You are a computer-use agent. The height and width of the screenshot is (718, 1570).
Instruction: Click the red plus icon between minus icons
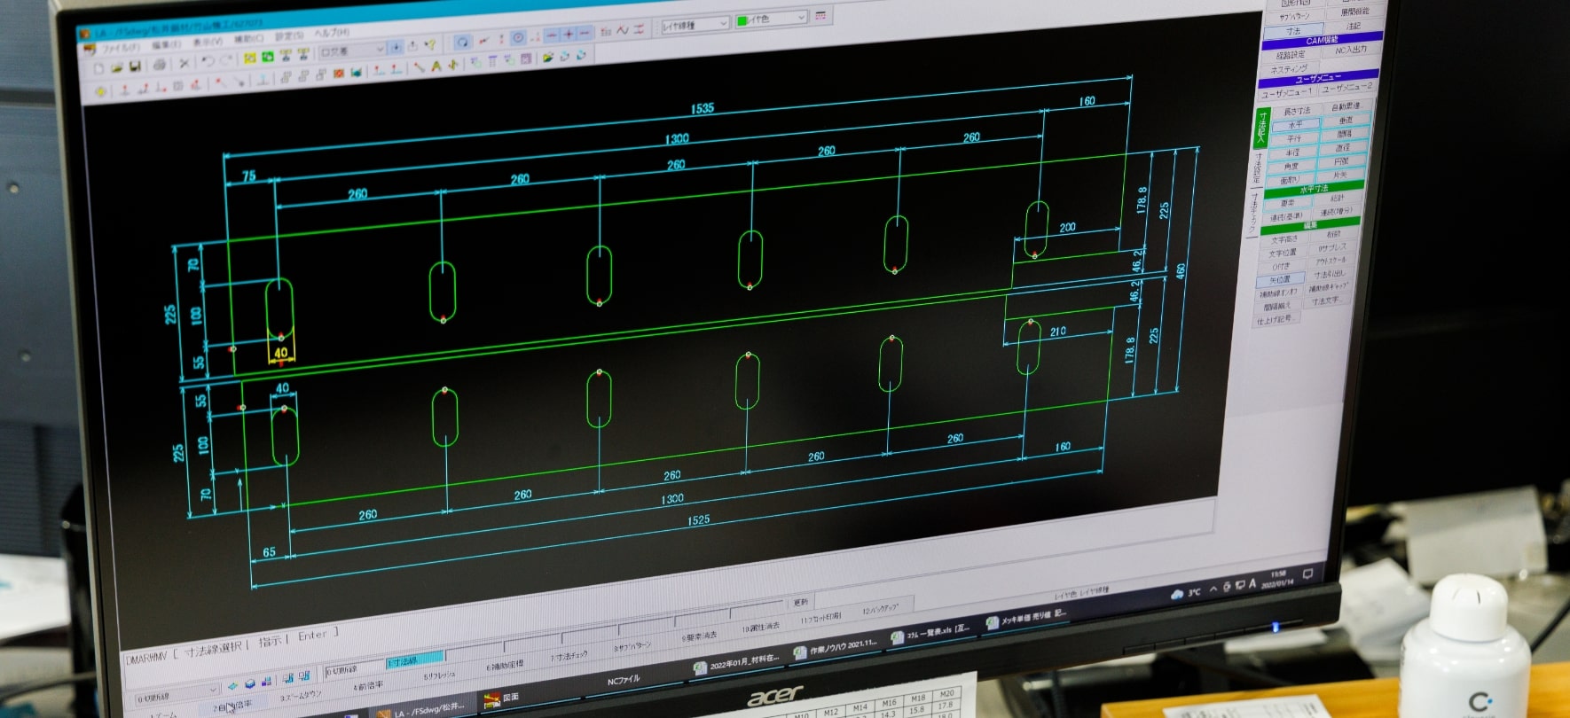coord(569,35)
